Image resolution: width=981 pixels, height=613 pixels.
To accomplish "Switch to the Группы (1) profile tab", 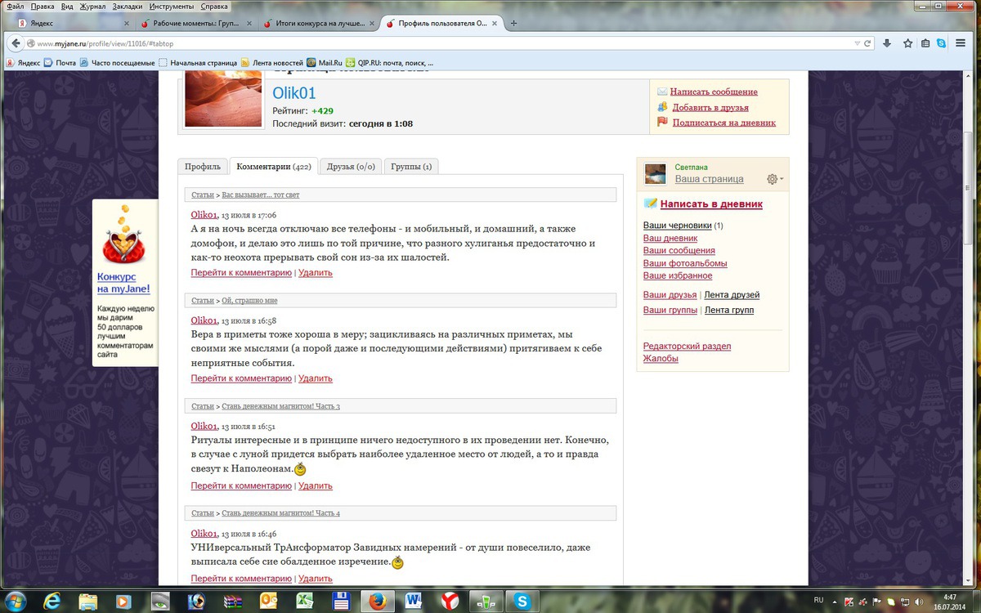I will pyautogui.click(x=410, y=167).
